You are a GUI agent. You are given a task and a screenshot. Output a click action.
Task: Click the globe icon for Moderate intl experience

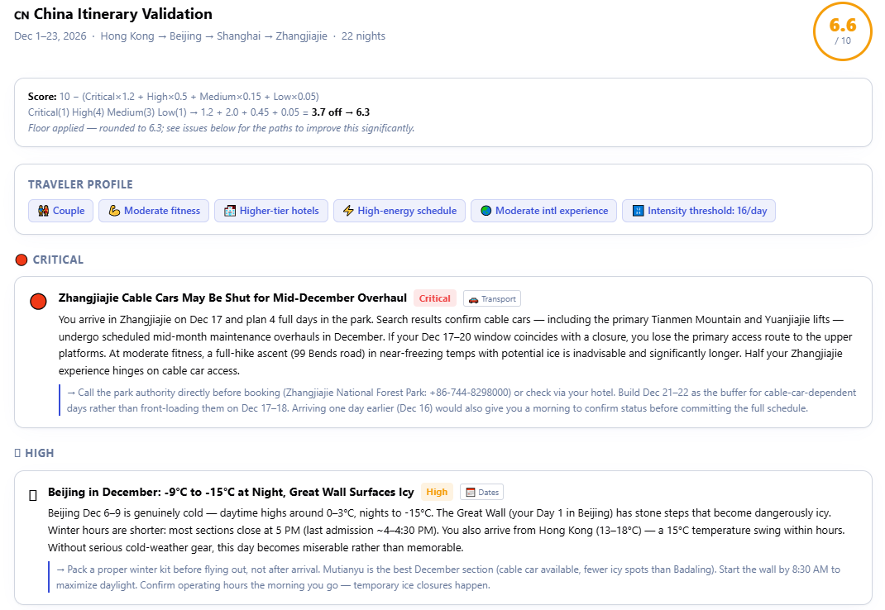click(x=486, y=211)
